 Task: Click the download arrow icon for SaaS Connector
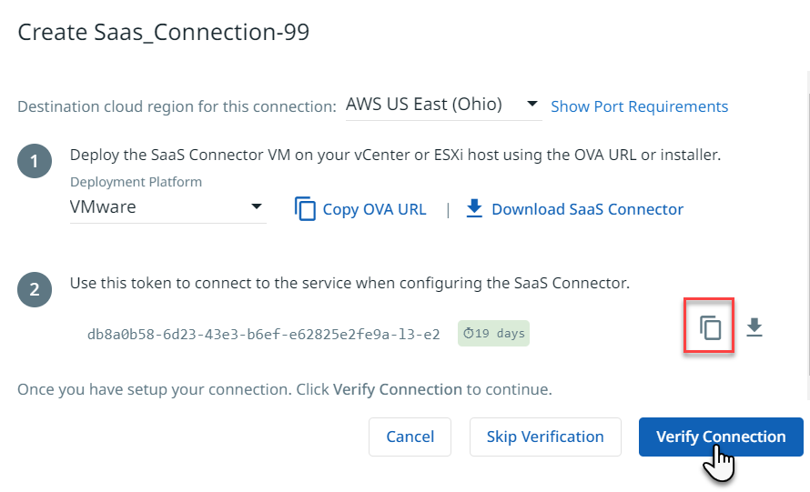click(474, 209)
